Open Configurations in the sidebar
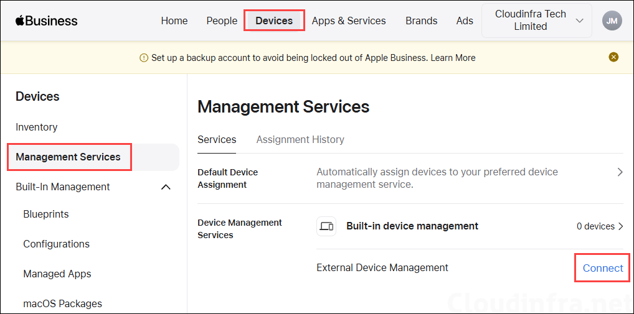 pyautogui.click(x=56, y=244)
